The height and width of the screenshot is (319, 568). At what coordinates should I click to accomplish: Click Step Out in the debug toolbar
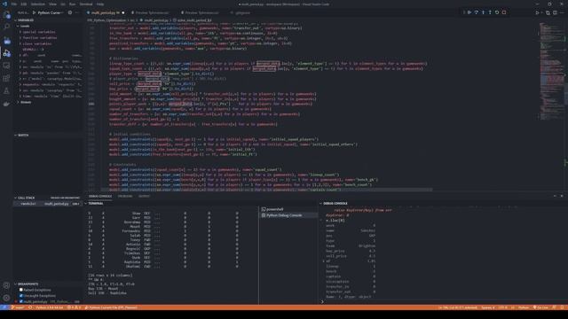(x=490, y=12)
